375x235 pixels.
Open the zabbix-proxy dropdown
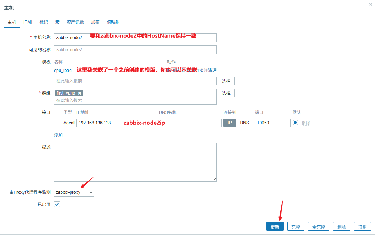tap(74, 192)
